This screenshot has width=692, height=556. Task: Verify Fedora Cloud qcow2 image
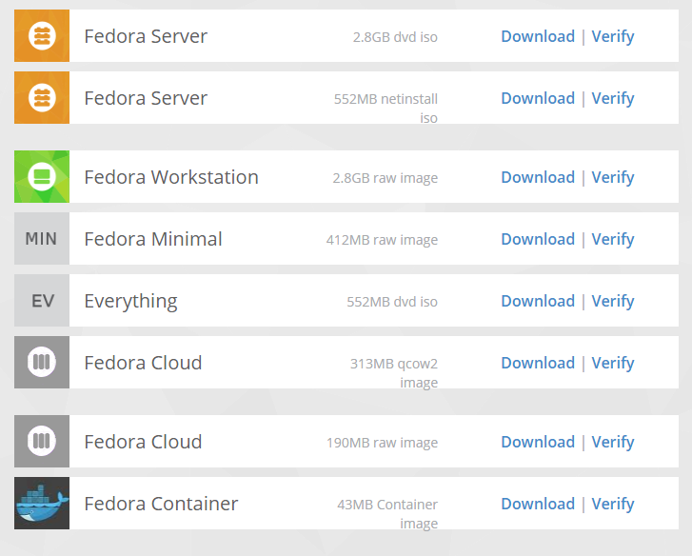coord(613,363)
